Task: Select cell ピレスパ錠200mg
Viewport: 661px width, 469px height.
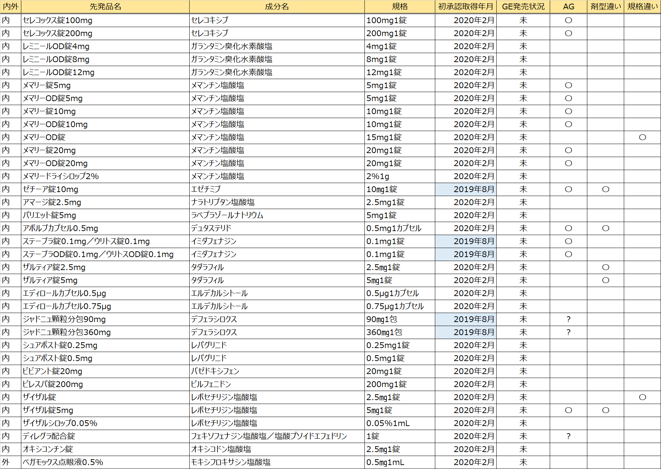Action: click(105, 384)
